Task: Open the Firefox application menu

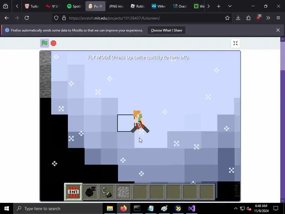Action: pyautogui.click(x=278, y=18)
